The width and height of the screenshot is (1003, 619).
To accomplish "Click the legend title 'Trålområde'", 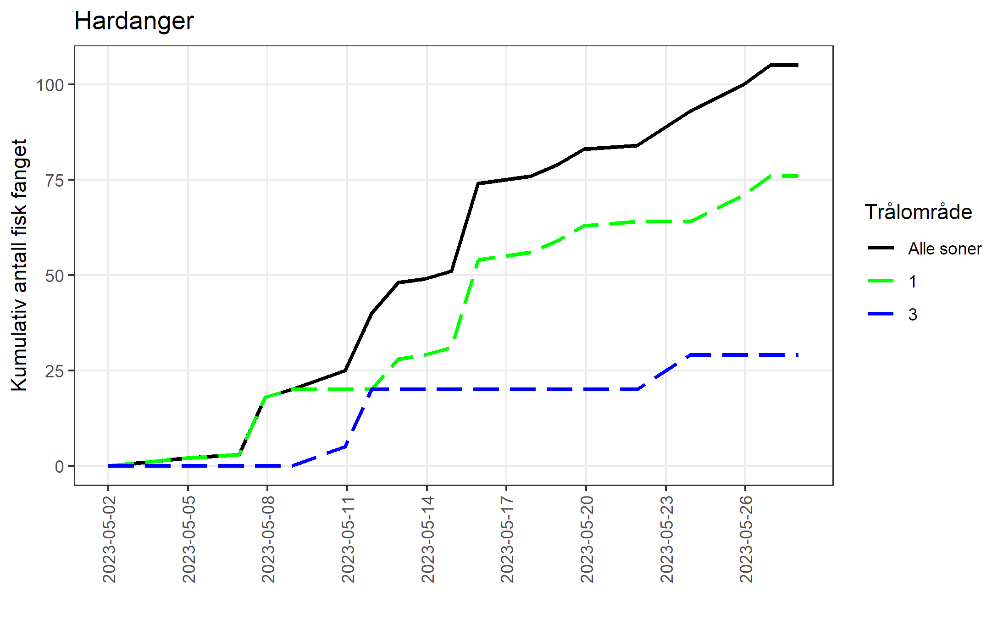I will [918, 212].
